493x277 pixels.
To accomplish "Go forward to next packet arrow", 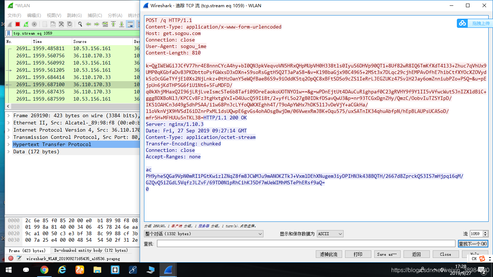I will pyautogui.click(x=96, y=24).
